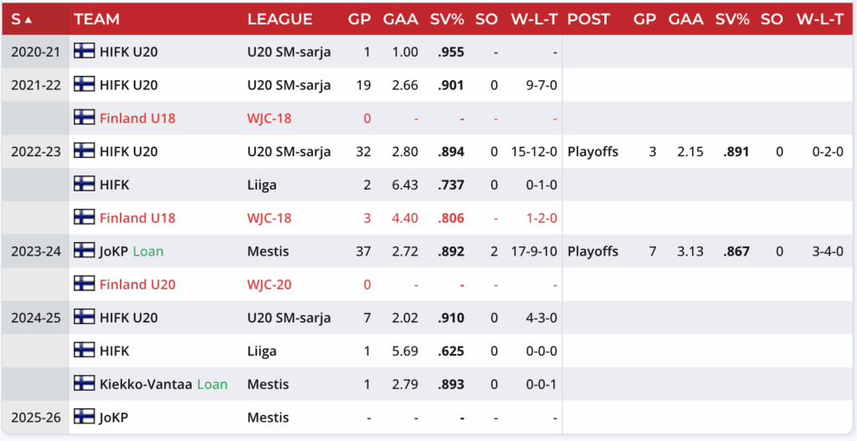Click flag icon beside Kiekko-Vantaa
Image resolution: width=857 pixels, height=441 pixels.
tap(84, 384)
